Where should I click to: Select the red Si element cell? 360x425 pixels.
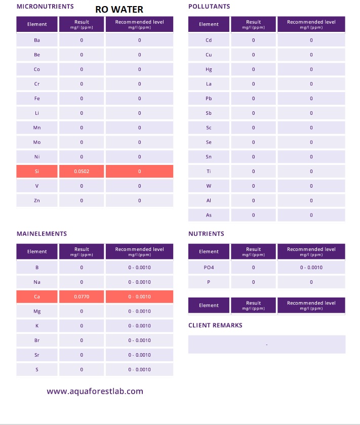(x=37, y=172)
